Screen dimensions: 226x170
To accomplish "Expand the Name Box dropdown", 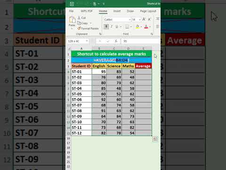I will 87,41.
